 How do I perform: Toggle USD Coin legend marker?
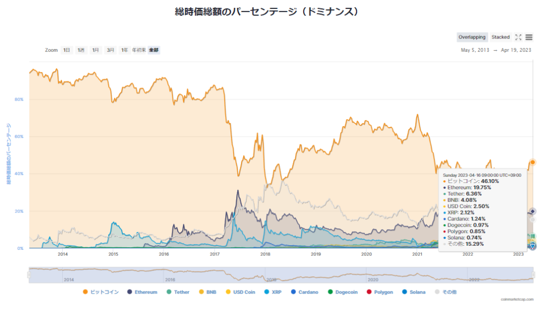tap(240, 292)
